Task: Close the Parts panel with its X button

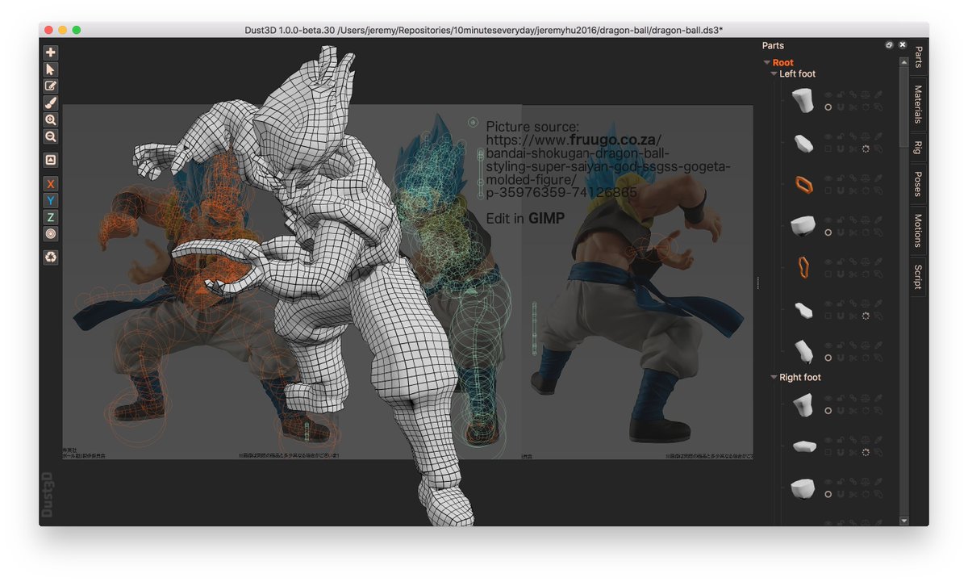Action: [903, 45]
